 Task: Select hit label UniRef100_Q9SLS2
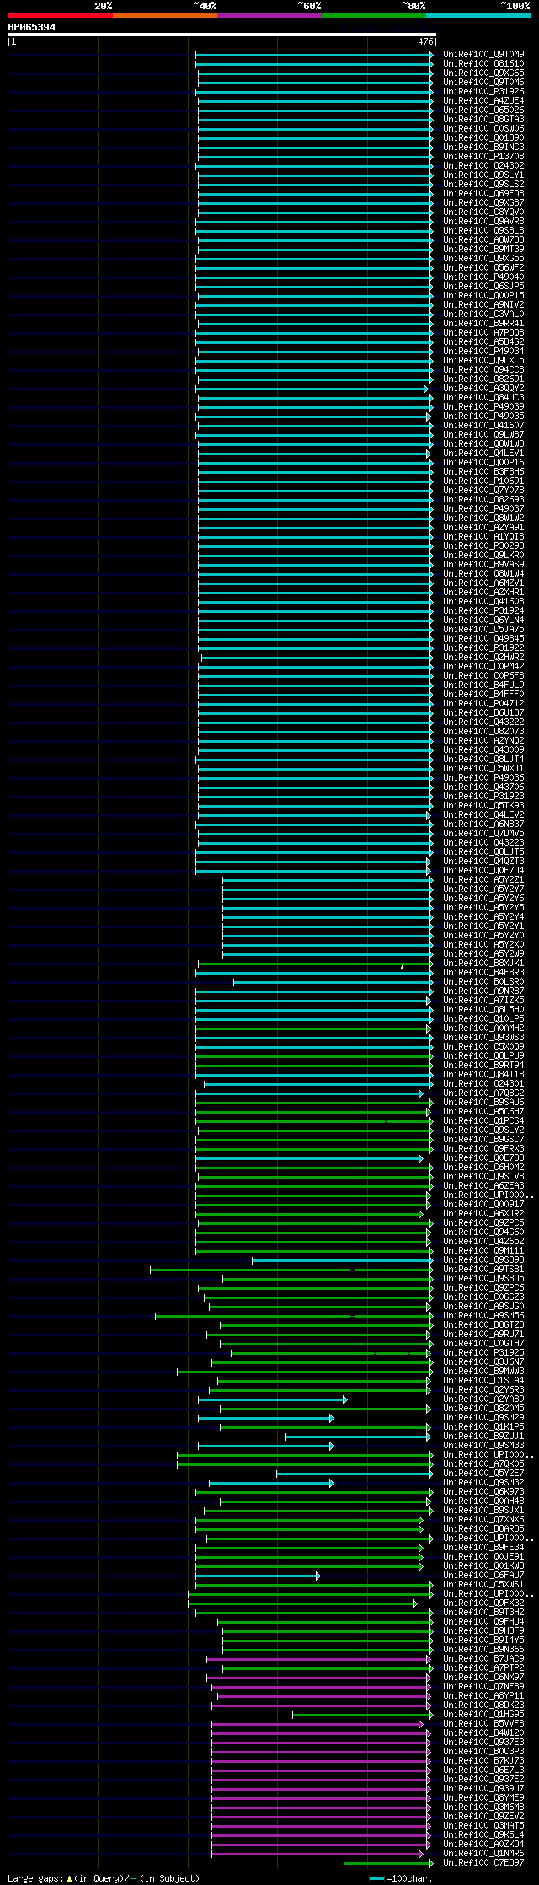click(483, 184)
